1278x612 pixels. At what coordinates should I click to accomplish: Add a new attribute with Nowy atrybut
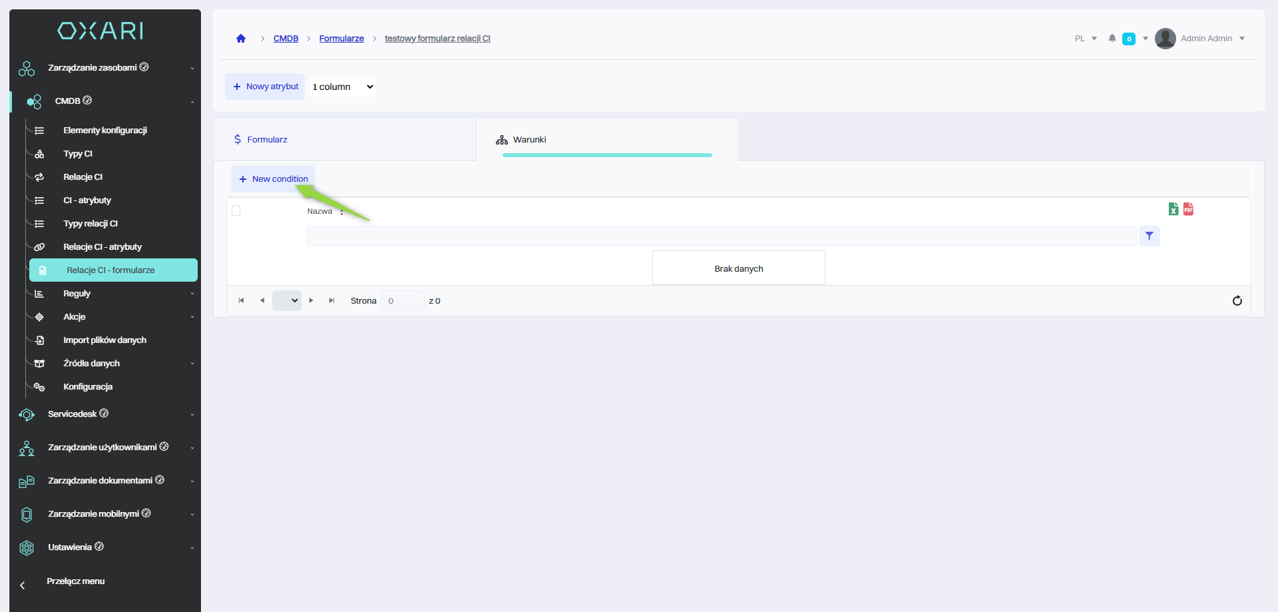click(265, 87)
